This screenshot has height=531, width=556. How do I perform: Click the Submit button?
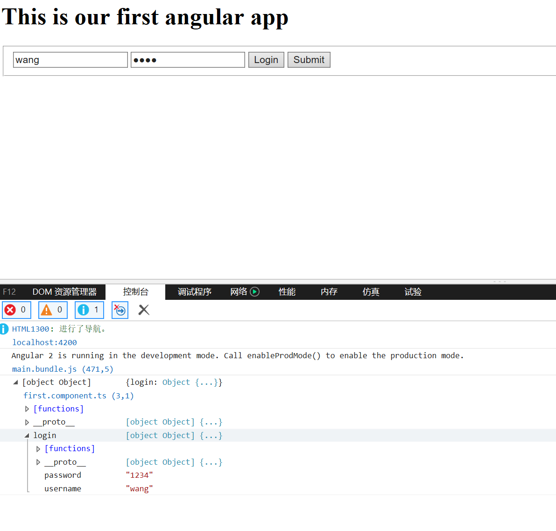click(309, 60)
